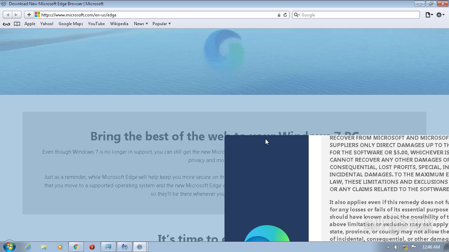The image size is (449, 252).
Task: Click text "Just as a reminder, while Microsoft Edge"
Action: [x=134, y=185]
